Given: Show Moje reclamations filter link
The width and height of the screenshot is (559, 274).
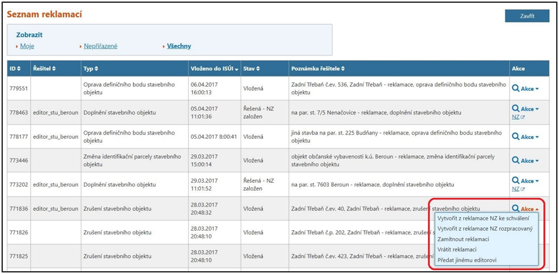Looking at the screenshot, I should (x=27, y=46).
